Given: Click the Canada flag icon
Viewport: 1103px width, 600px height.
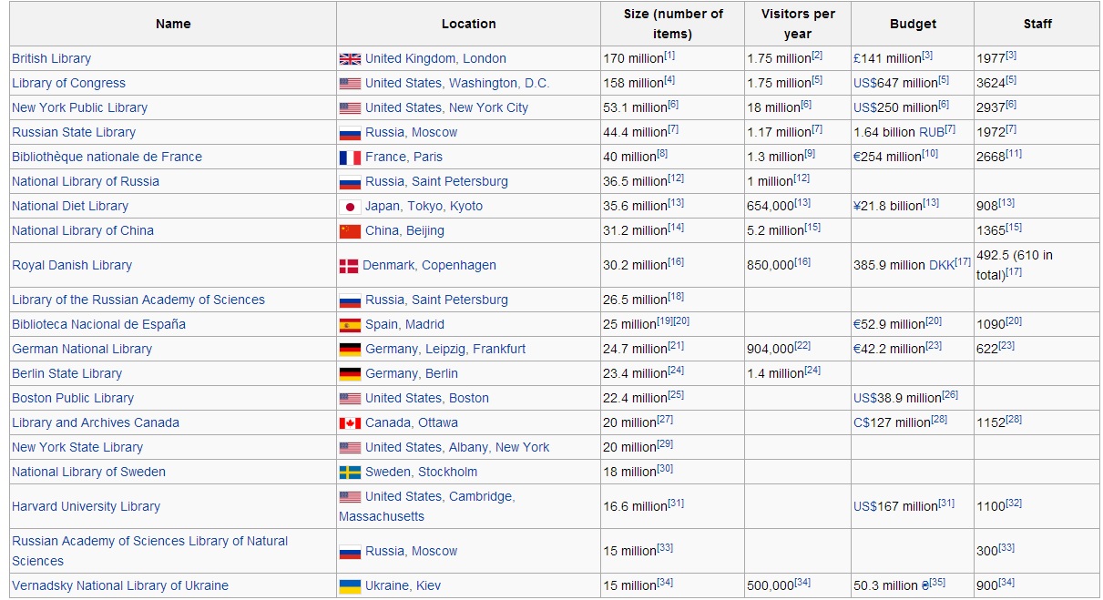Looking at the screenshot, I should point(350,423).
